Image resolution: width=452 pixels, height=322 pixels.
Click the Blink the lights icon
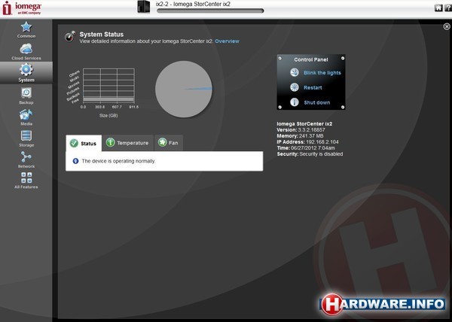pos(295,72)
